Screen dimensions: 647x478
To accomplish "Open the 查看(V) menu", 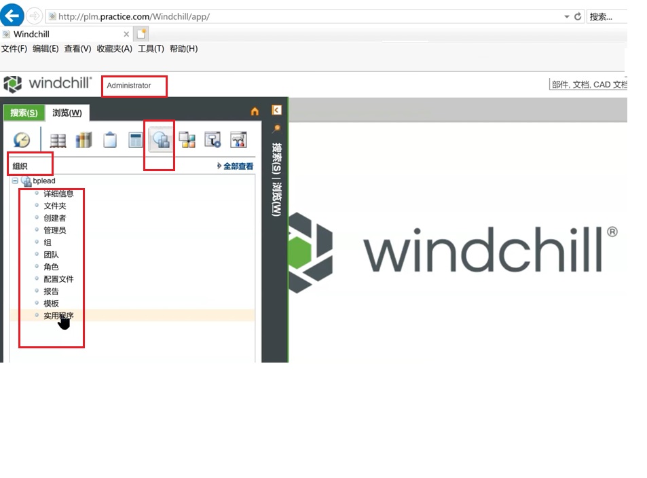I will pos(77,49).
